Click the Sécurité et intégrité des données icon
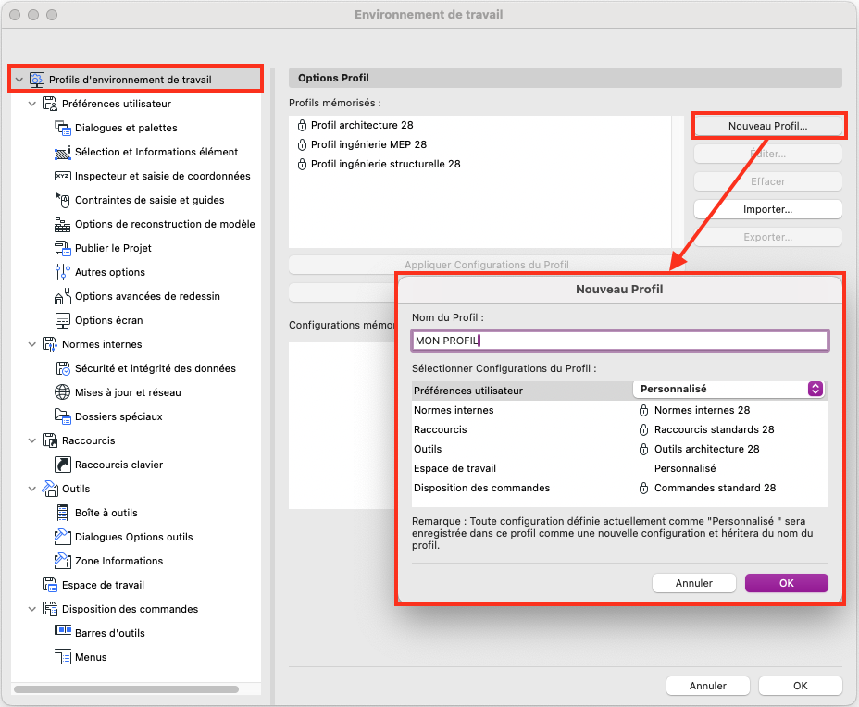859x707 pixels. click(62, 368)
